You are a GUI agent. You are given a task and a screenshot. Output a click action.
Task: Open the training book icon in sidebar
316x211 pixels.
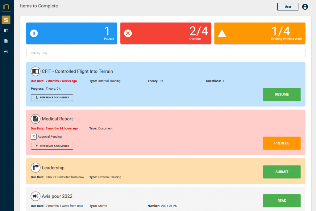click(x=6, y=31)
